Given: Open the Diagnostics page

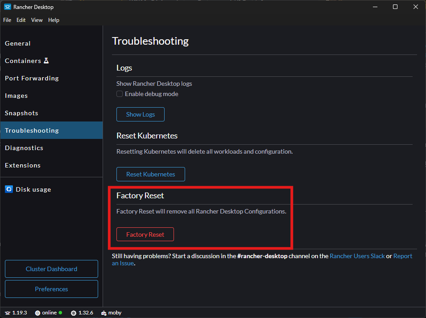Looking at the screenshot, I should (51, 148).
